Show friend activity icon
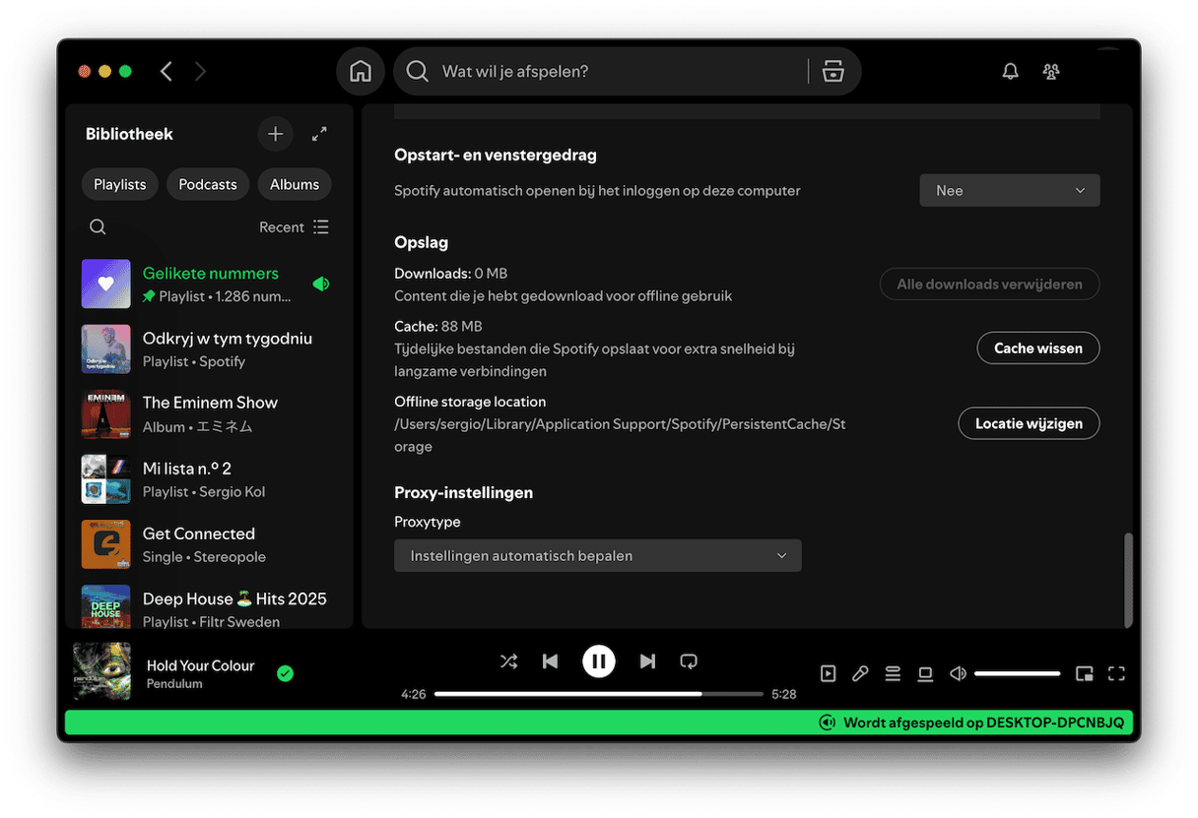Image resolution: width=1198 pixels, height=818 pixels. (1051, 71)
